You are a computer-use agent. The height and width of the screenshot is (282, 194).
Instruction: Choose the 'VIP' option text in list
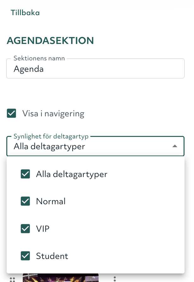(43, 229)
